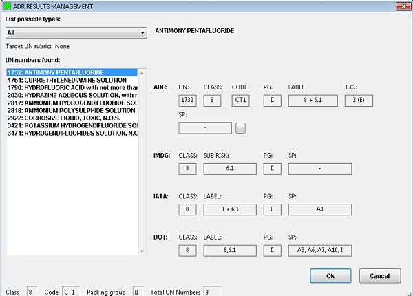Select 1732: ANTIMONY PENTAFLUORIDE in the list
Image resolution: width=413 pixels, height=296 pixels.
[x=72, y=72]
